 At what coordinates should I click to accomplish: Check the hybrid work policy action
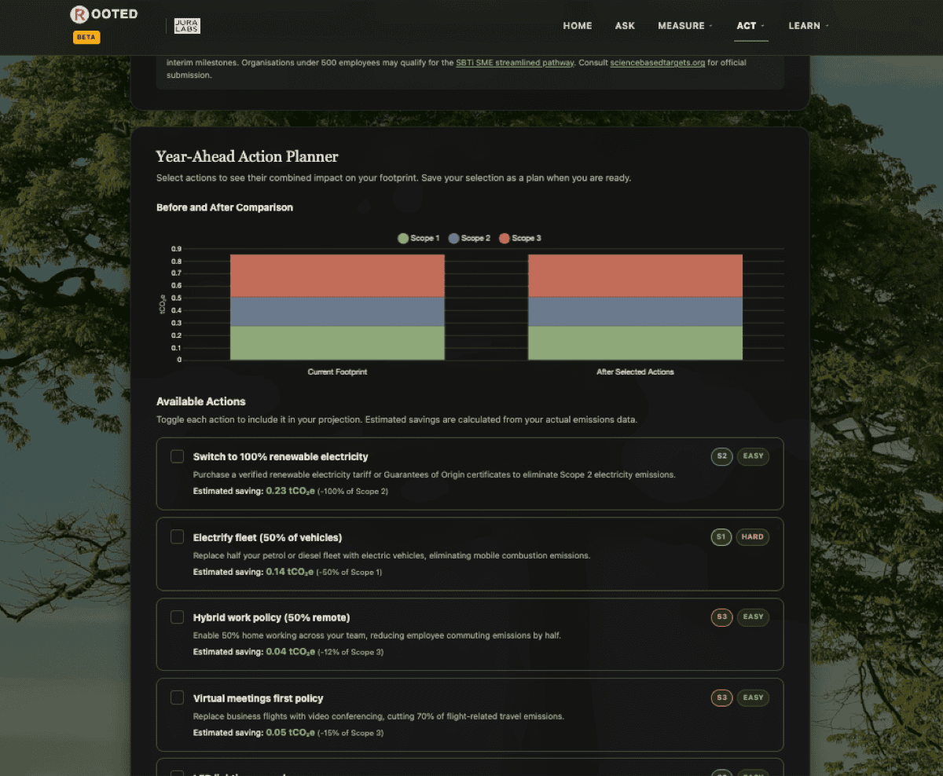[x=177, y=617]
